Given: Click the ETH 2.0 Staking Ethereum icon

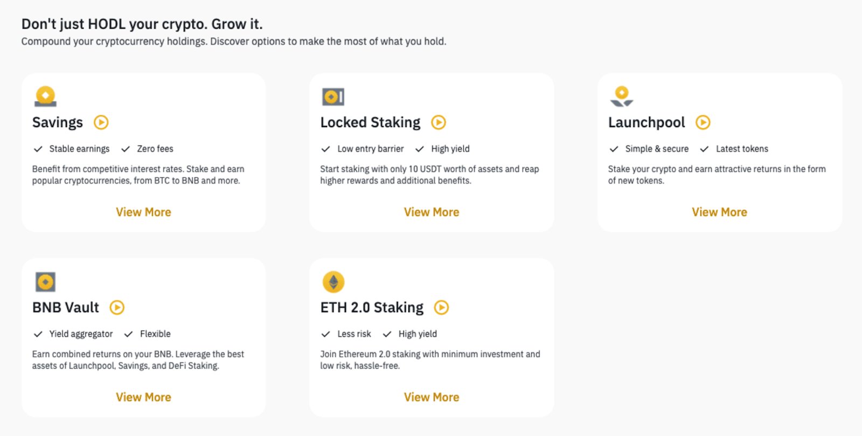Looking at the screenshot, I should click(333, 281).
